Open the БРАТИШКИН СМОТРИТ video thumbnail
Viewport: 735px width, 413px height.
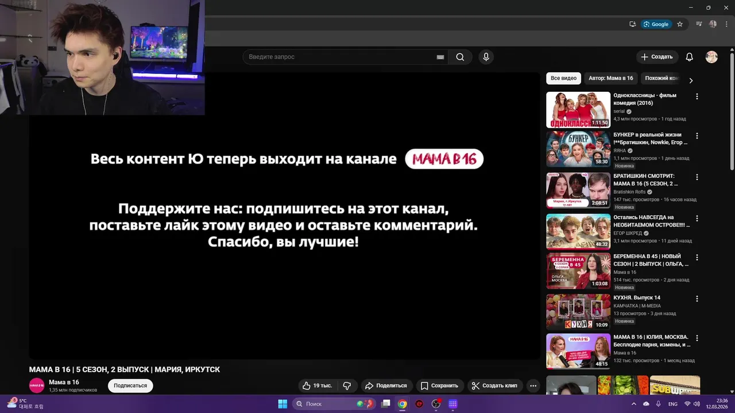(x=578, y=190)
